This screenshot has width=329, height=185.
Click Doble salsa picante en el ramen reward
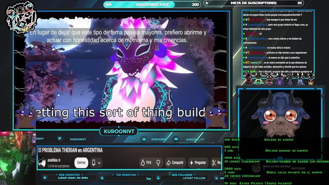click(294, 172)
